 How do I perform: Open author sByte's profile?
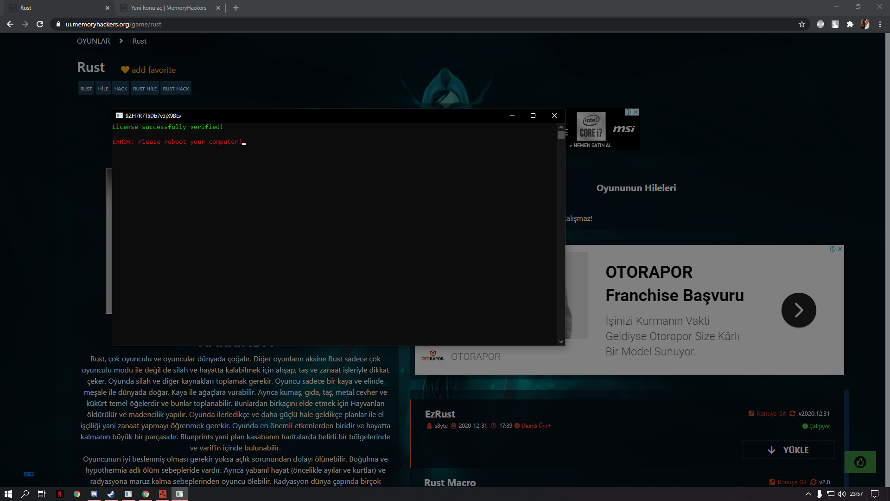click(x=441, y=426)
